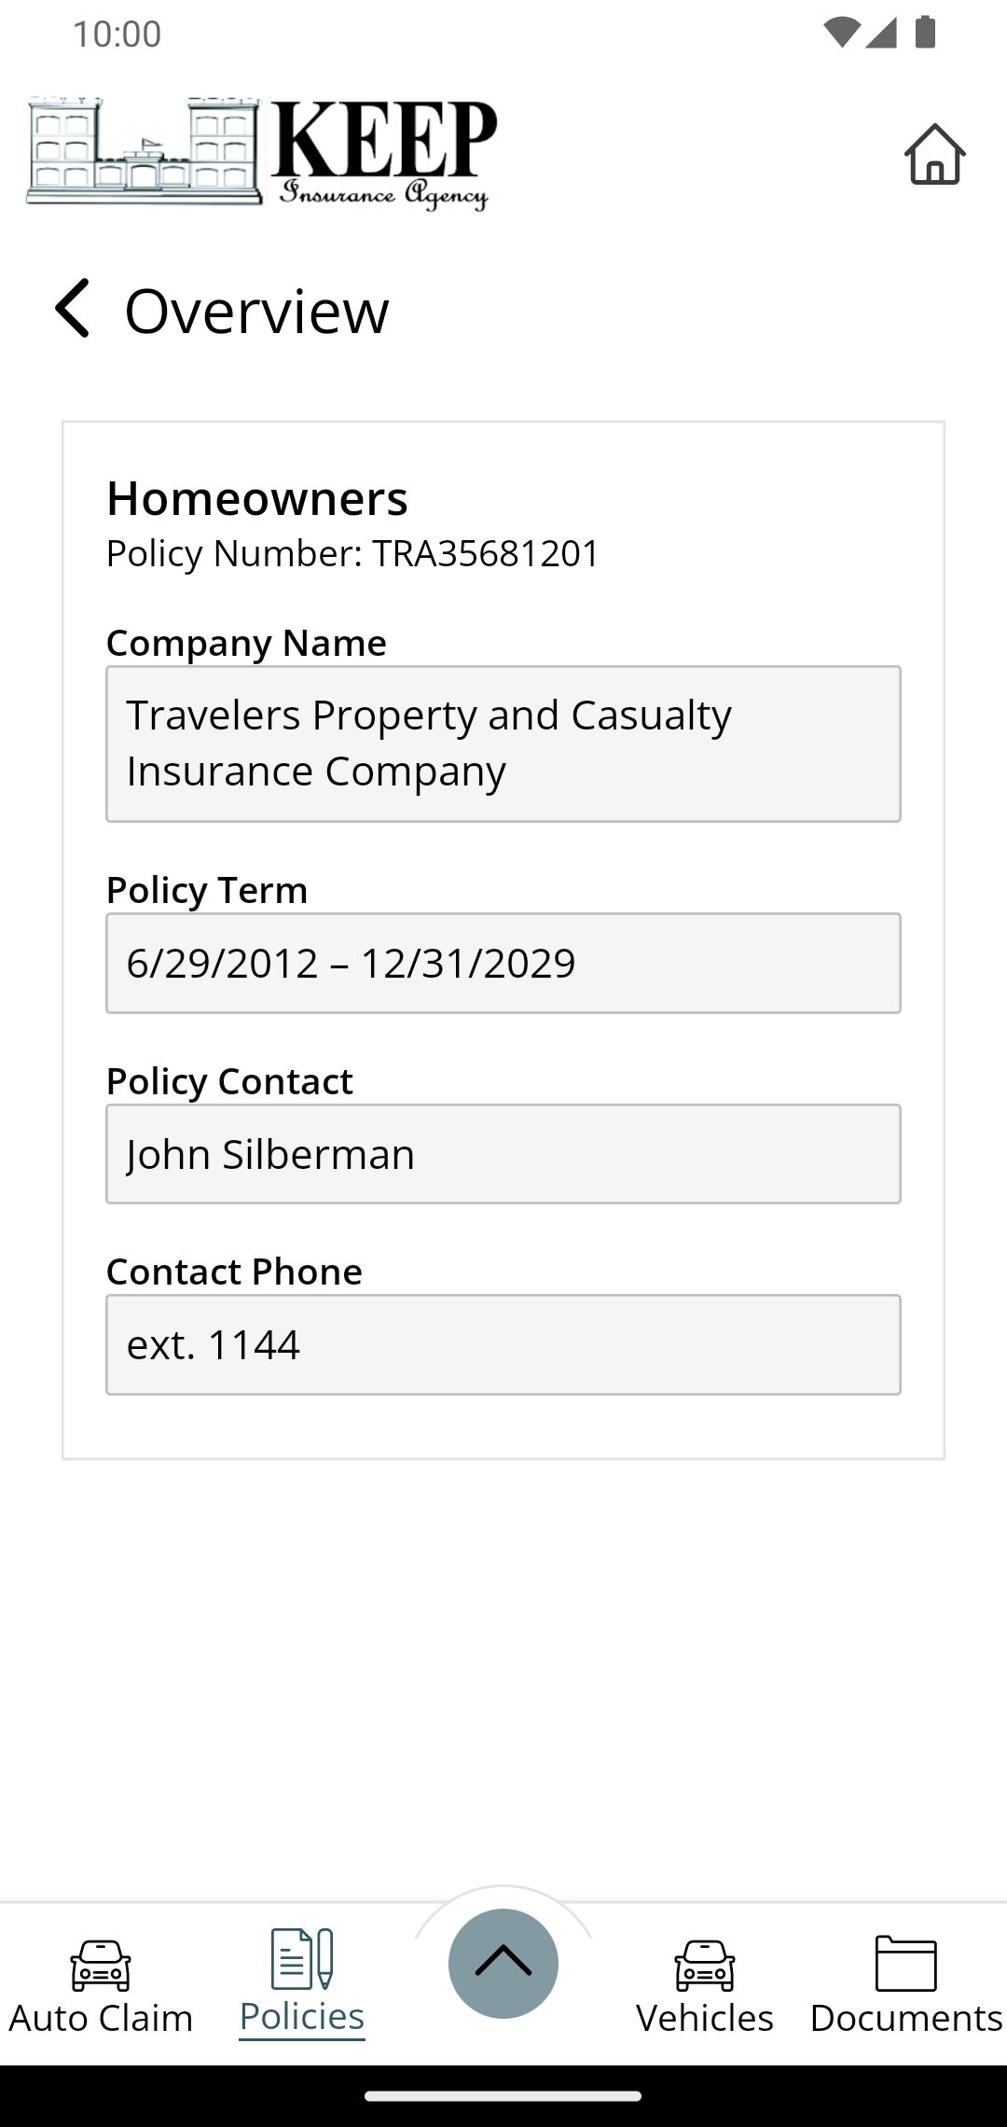
Task: Click the Policy Term date field
Action: (504, 963)
